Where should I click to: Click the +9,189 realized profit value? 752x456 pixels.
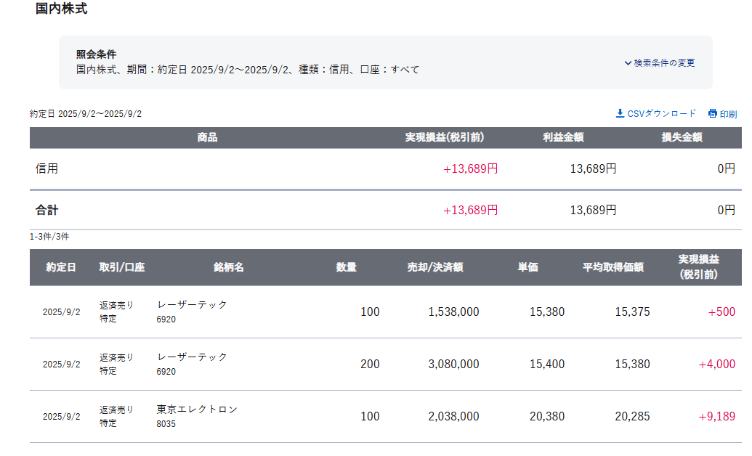[716, 417]
